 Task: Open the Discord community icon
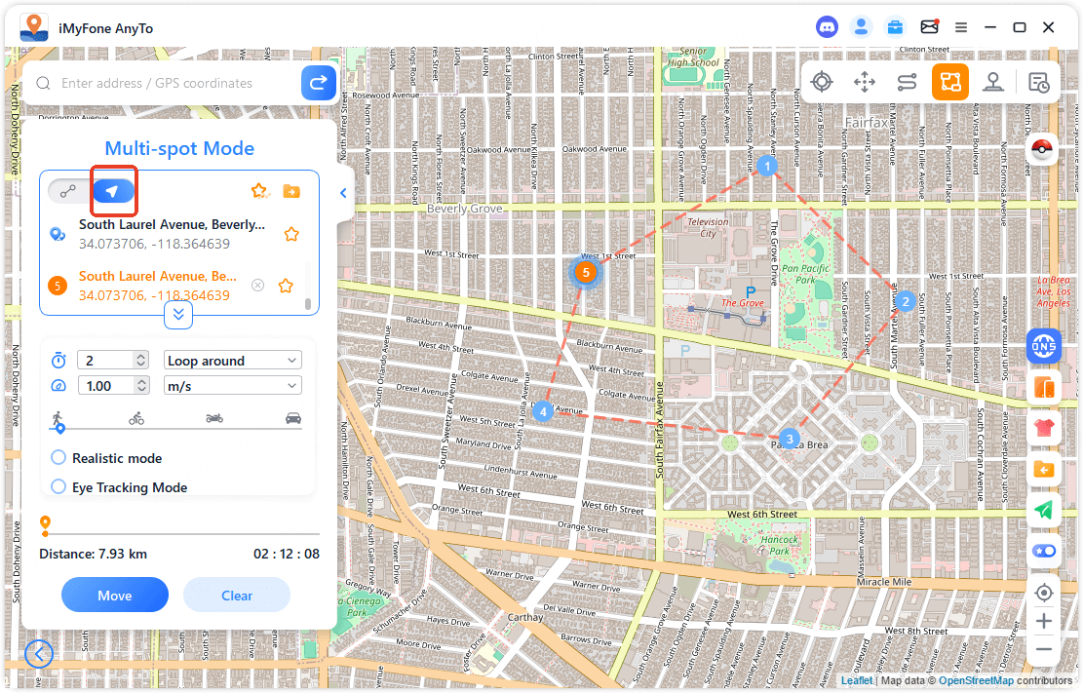[827, 27]
